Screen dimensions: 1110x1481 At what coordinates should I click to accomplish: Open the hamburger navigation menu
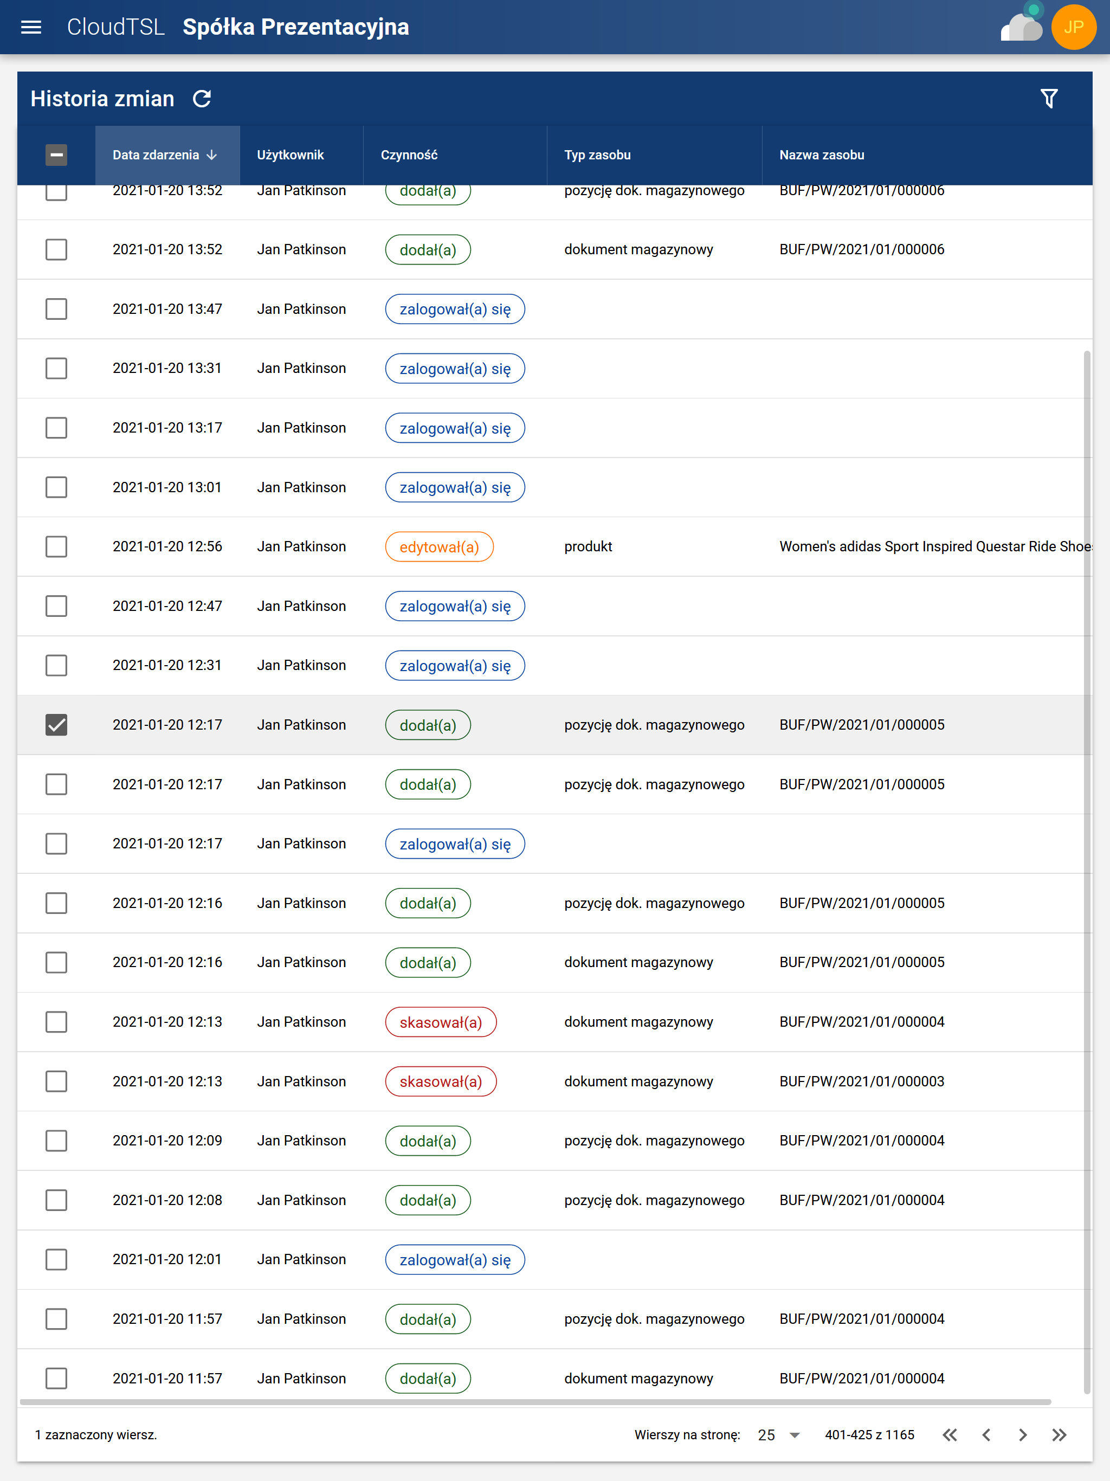[31, 27]
